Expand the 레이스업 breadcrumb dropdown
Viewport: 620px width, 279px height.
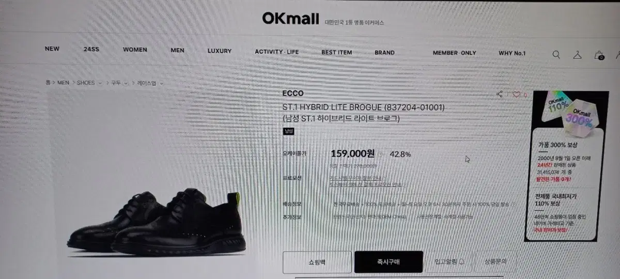161,83
